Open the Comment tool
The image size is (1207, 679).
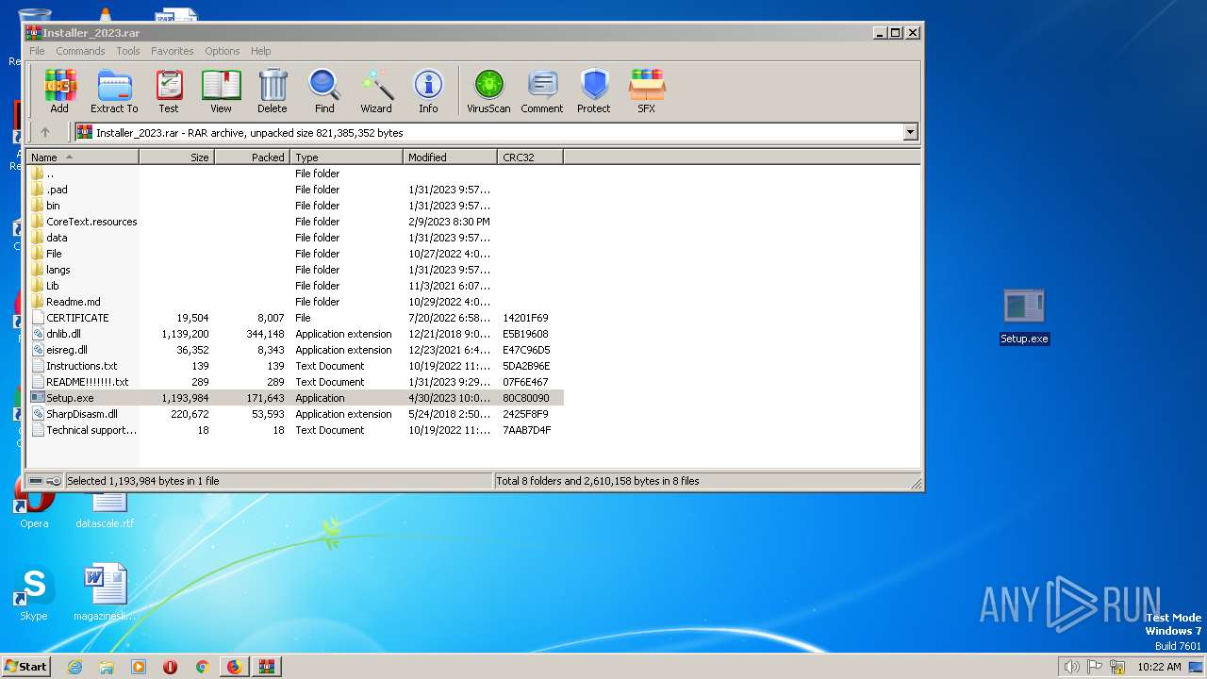[x=542, y=91]
